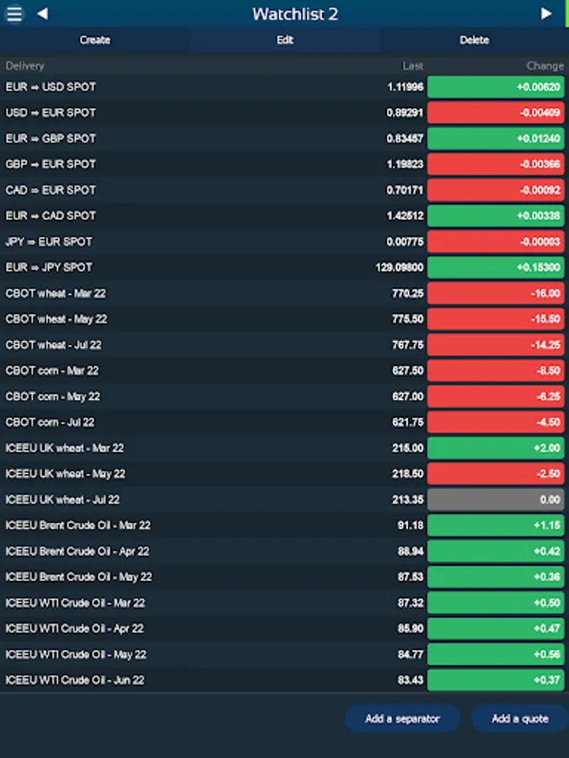569x758 pixels.
Task: Open the Delete tab
Action: click(x=475, y=40)
